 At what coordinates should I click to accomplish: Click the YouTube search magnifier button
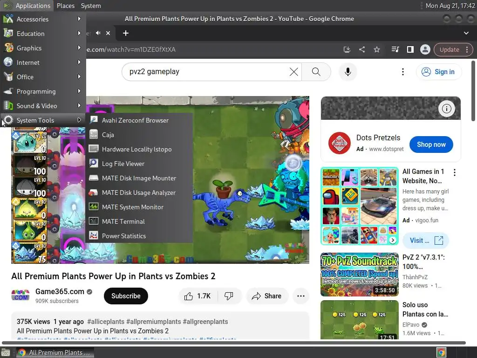[316, 72]
